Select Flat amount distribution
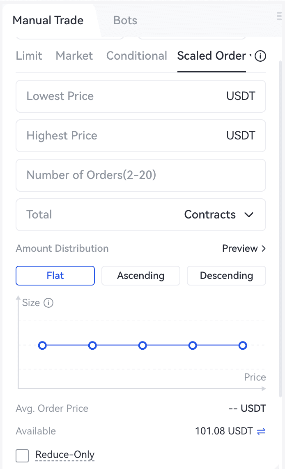This screenshot has height=469, width=285. (x=55, y=276)
